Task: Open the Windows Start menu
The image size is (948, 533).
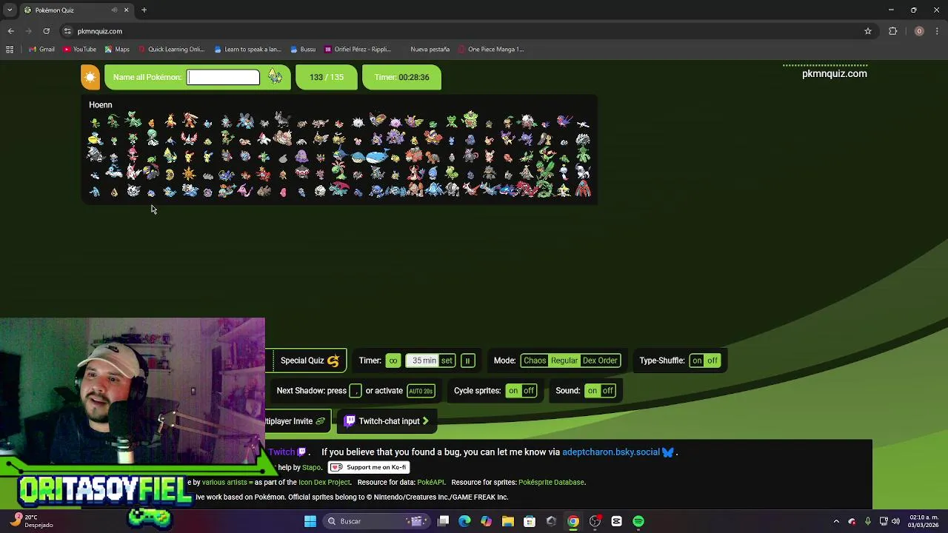Action: tap(310, 521)
